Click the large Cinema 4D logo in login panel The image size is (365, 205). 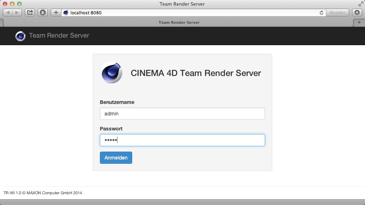click(x=112, y=72)
